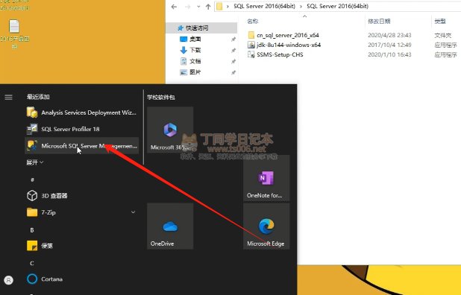This screenshot has width=461, height=295.
Task: Open the 7-Zip folder entry
Action: [81, 212]
